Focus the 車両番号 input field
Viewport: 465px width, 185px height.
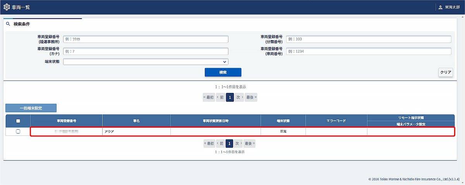coord(369,51)
